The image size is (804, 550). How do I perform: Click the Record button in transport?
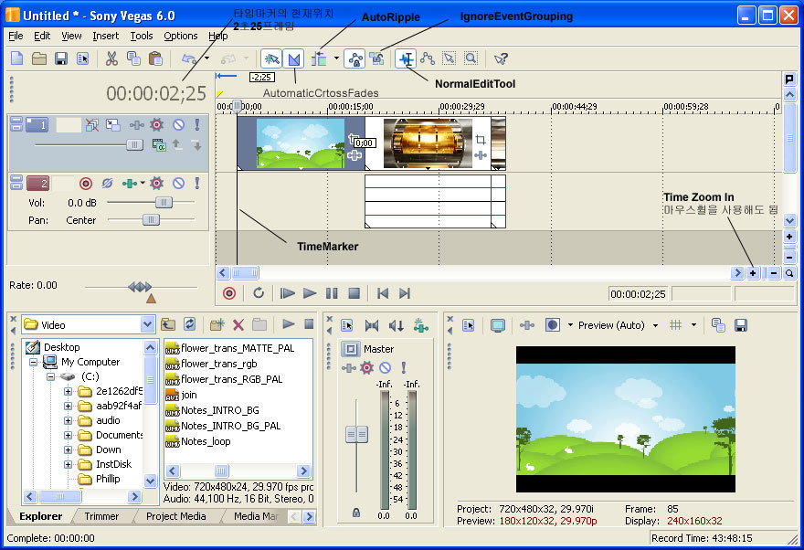(x=229, y=293)
